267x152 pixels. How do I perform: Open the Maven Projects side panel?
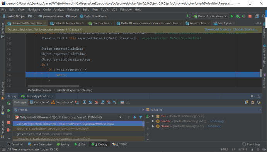pyautogui.click(x=264, y=56)
